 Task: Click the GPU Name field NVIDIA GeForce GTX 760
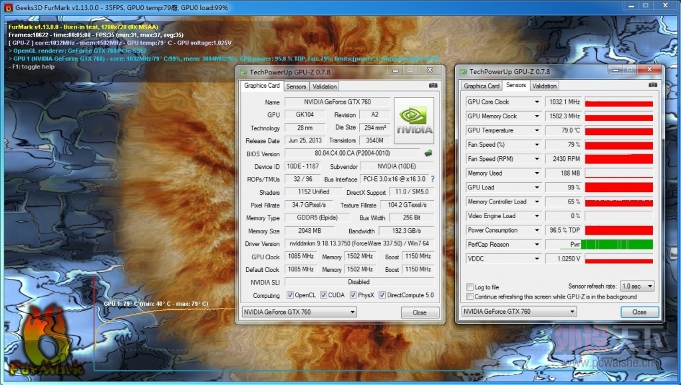(337, 102)
